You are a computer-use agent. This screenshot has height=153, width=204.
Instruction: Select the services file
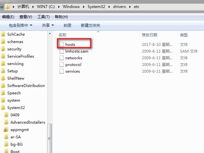(x=73, y=71)
